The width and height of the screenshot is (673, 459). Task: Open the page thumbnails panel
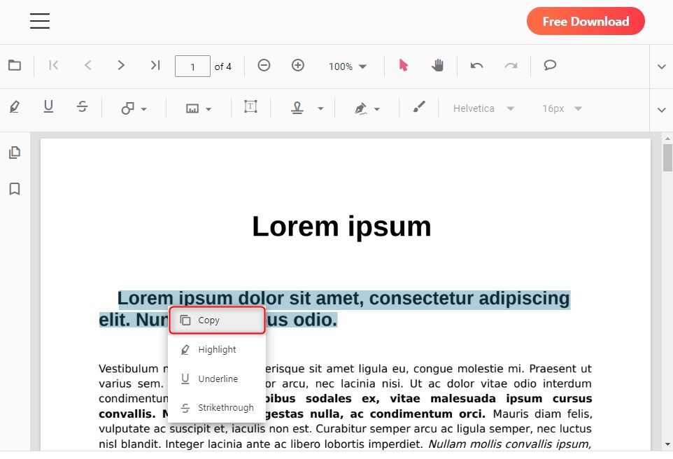pos(14,153)
